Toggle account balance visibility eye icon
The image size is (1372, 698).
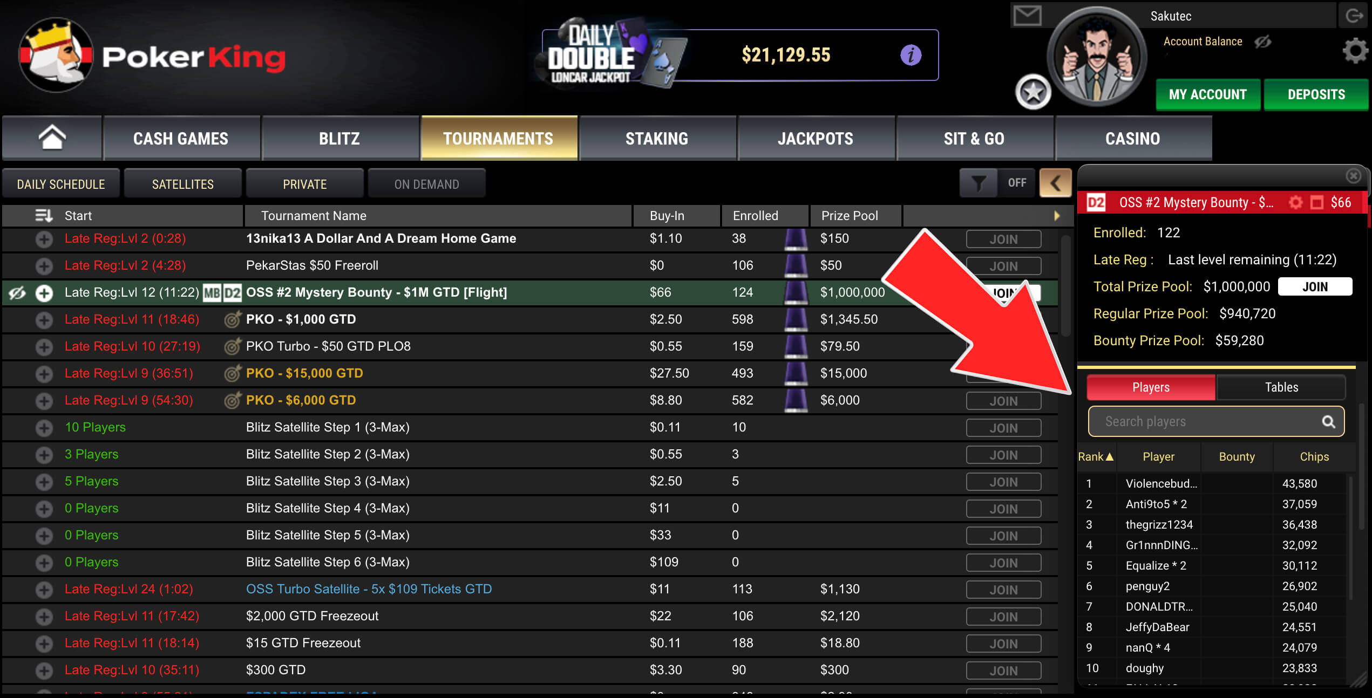click(x=1262, y=42)
